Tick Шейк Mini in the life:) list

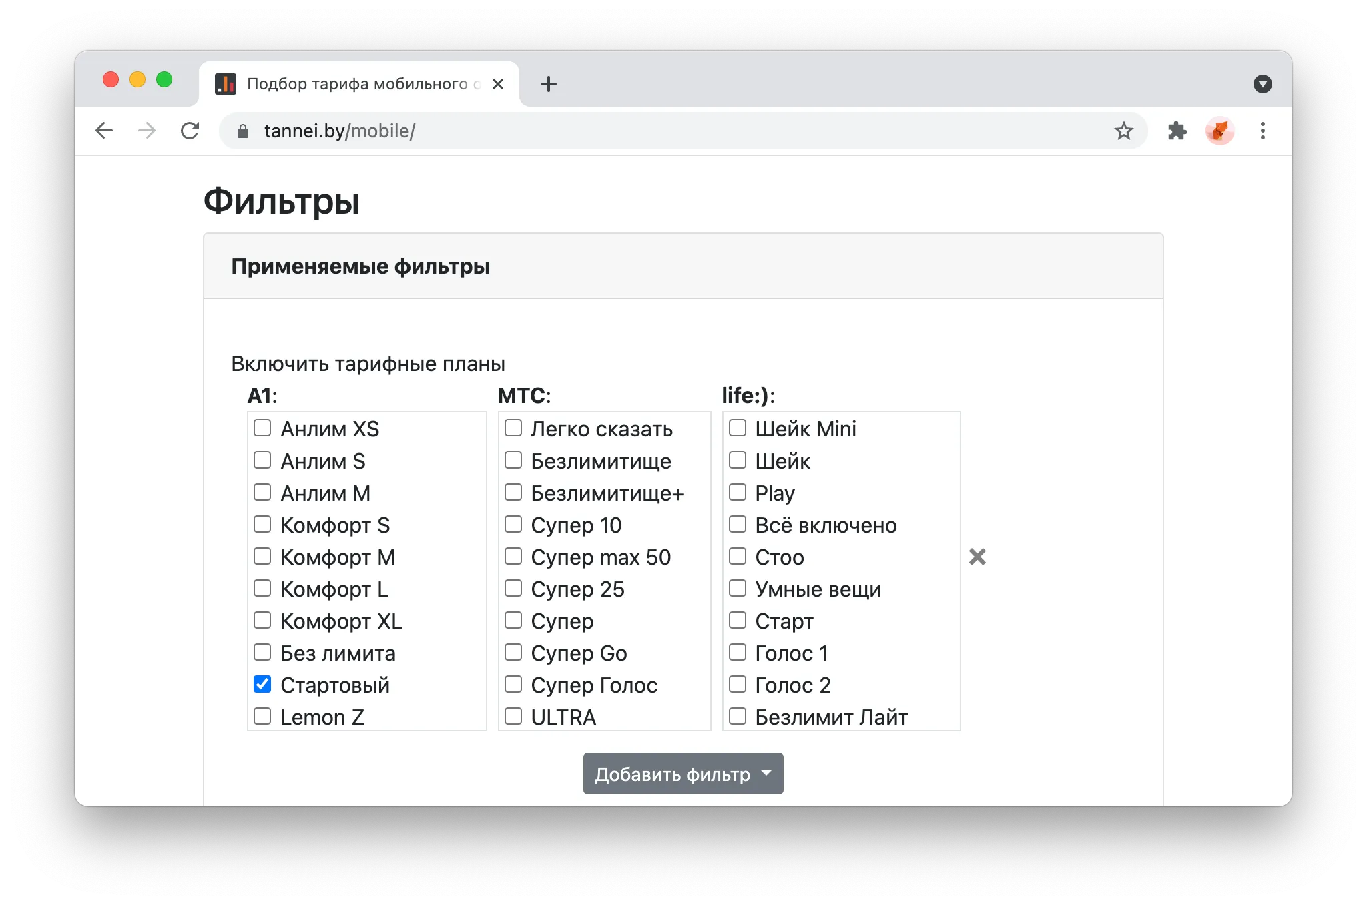(738, 428)
